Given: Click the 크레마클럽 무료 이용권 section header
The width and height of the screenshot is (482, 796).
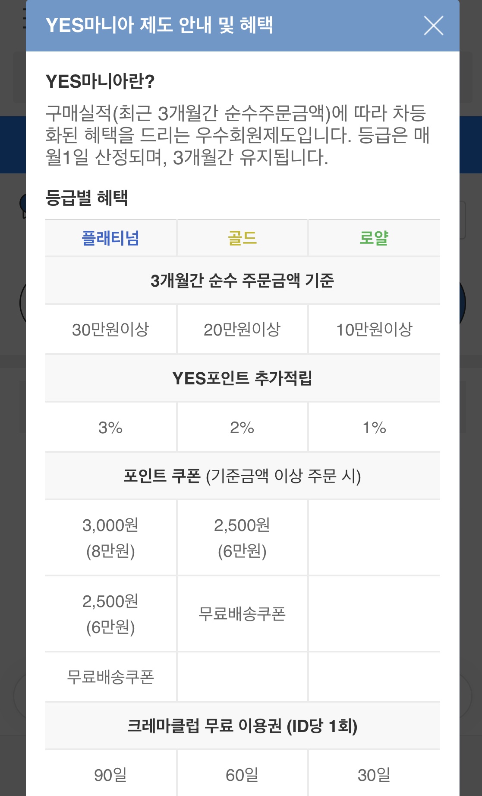Looking at the screenshot, I should [x=242, y=726].
